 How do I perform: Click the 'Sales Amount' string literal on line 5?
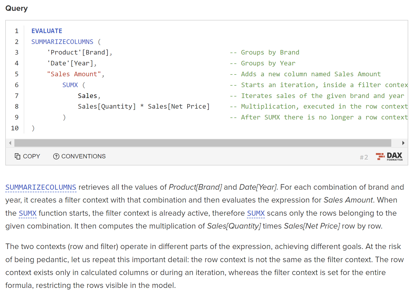click(x=74, y=74)
